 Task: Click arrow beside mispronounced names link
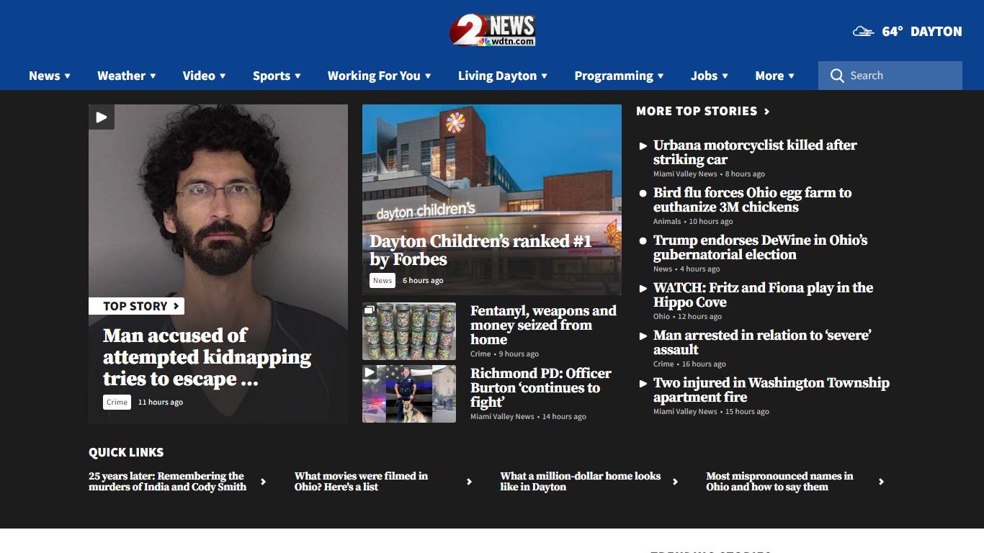881,482
